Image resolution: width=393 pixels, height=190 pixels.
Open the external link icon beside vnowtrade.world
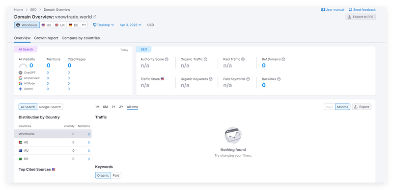[x=94, y=17]
